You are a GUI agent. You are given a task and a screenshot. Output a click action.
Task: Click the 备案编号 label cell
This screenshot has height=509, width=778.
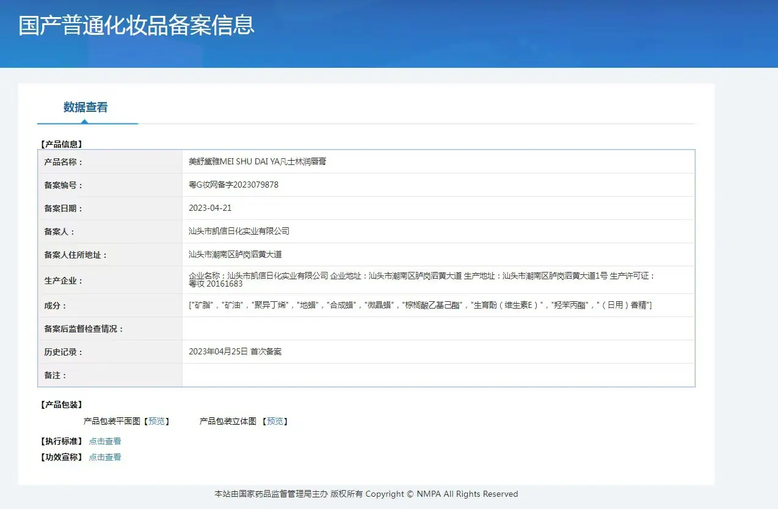[x=111, y=185]
